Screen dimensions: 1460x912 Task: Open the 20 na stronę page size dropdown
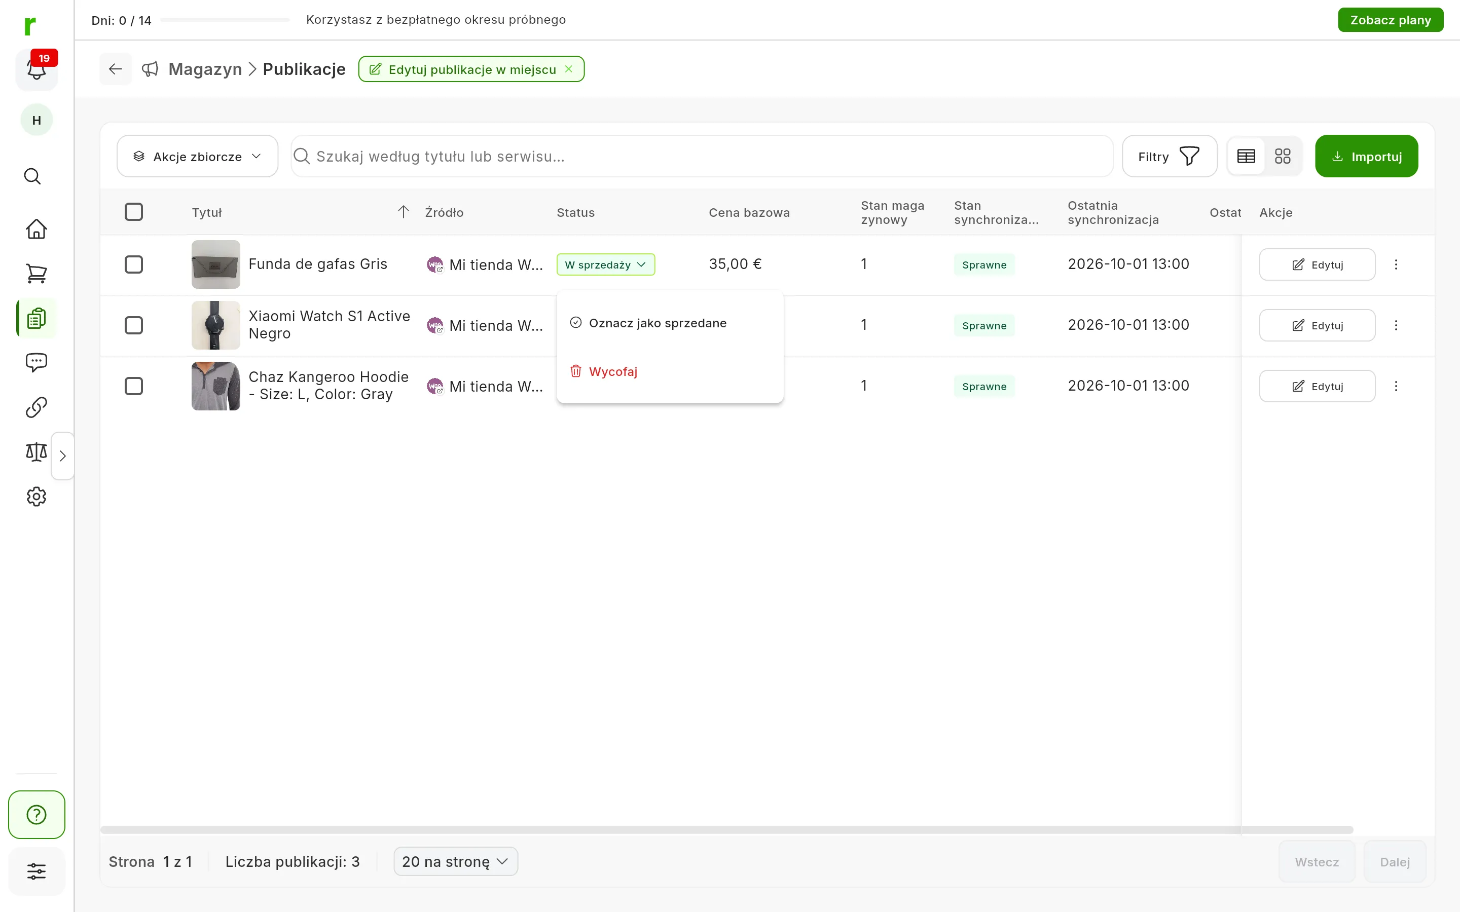(455, 861)
